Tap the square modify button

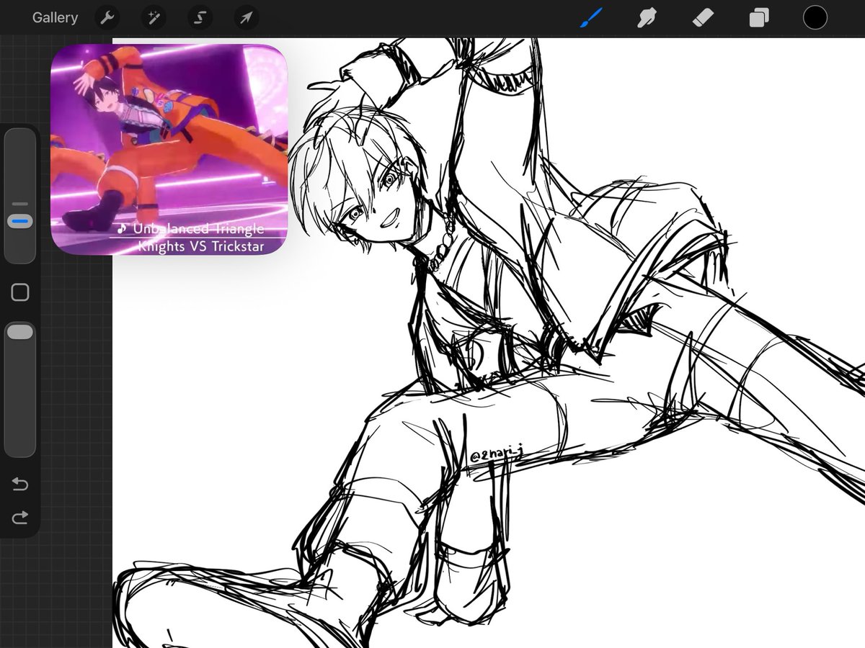20,292
